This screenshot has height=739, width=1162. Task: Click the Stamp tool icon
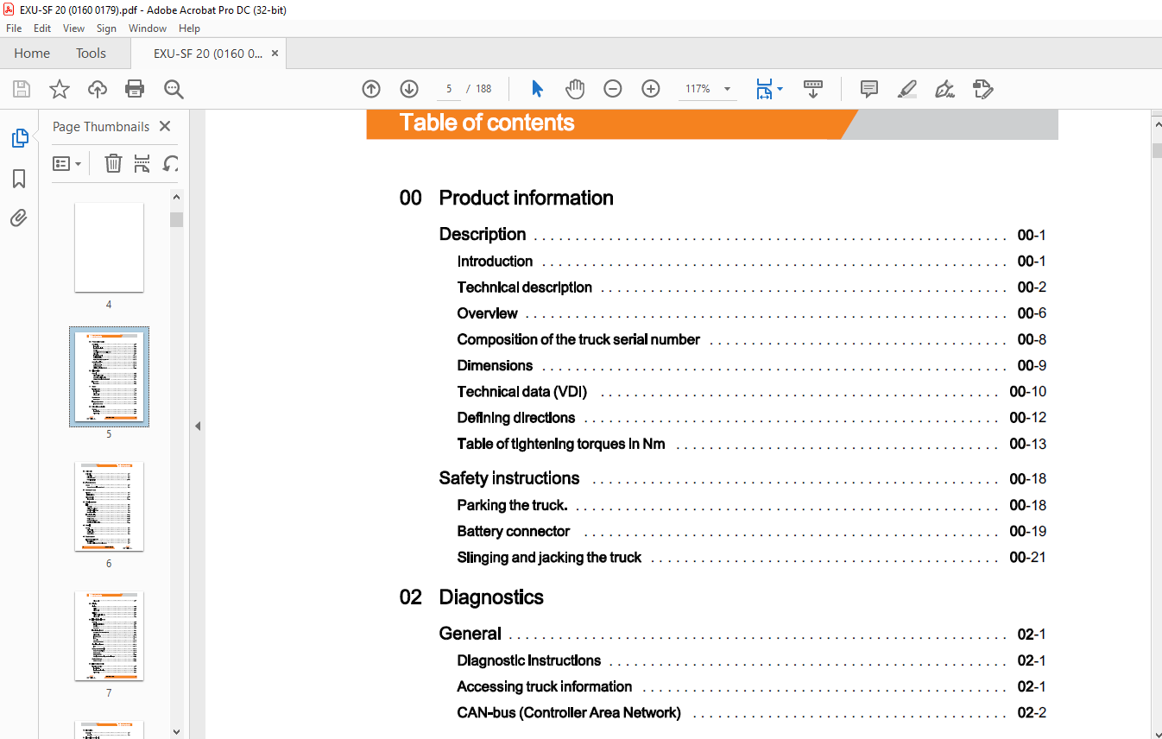pyautogui.click(x=982, y=89)
